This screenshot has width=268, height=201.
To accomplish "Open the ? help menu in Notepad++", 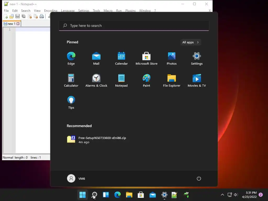I will click(x=155, y=10).
